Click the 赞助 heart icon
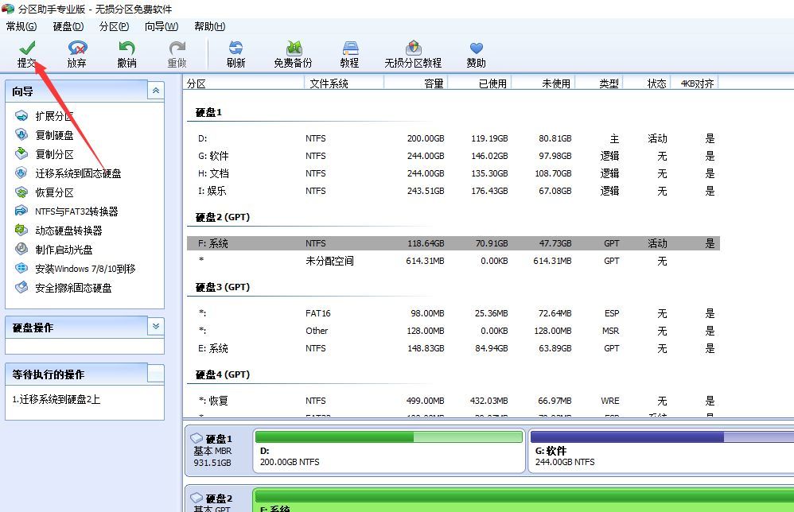The width and height of the screenshot is (794, 512). tap(476, 48)
